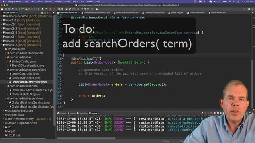Click the Bluetooth icon in macOS menu bar

[x=220, y=2]
